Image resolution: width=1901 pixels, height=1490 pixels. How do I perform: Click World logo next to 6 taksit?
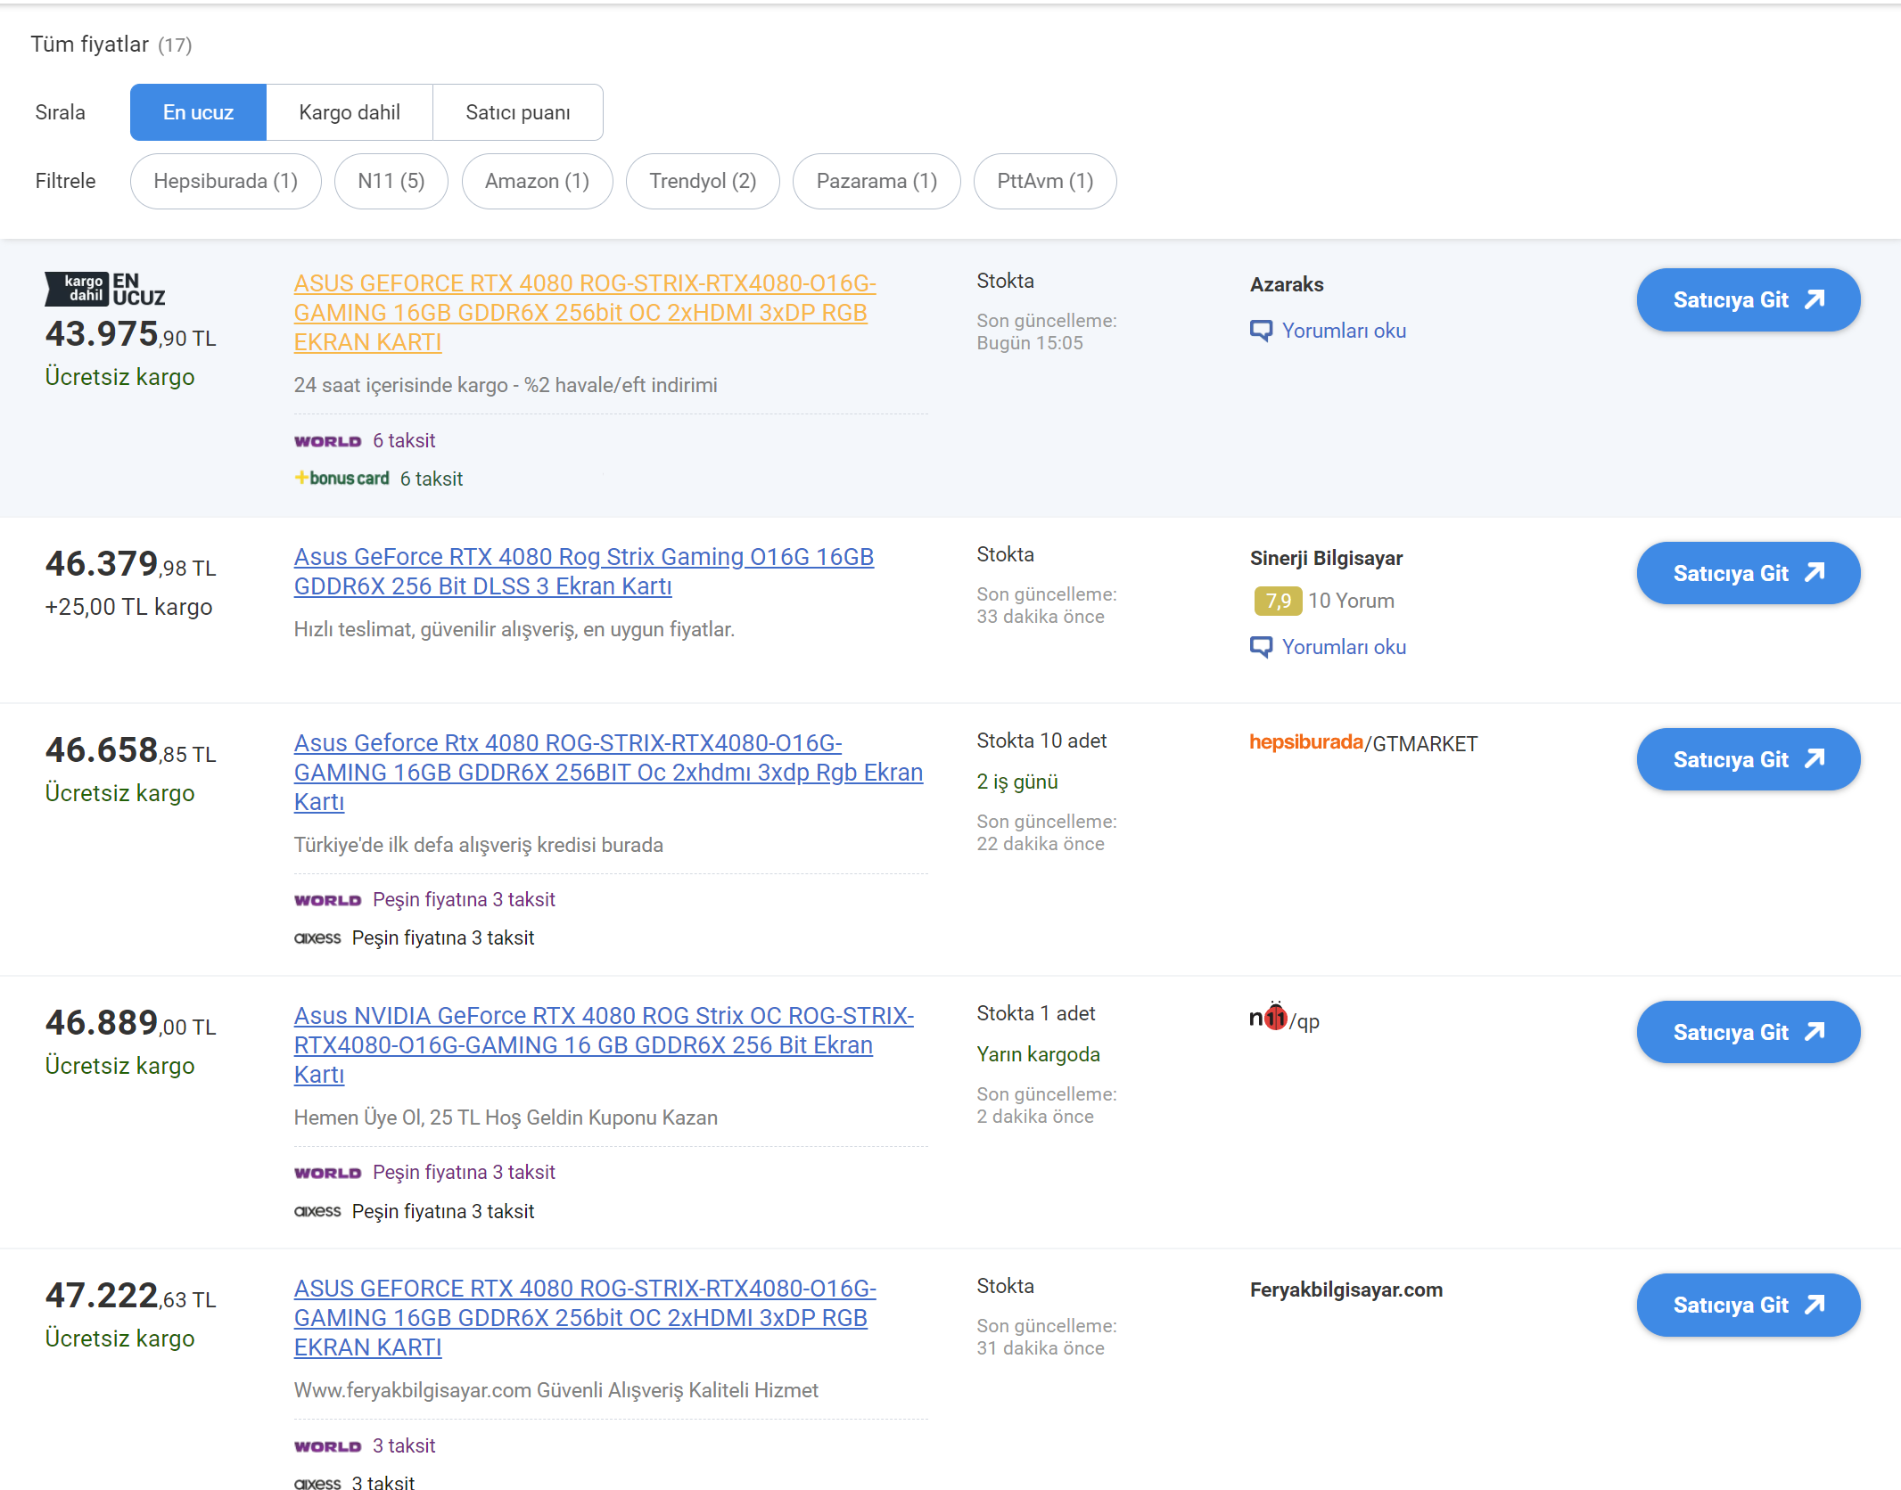(x=328, y=441)
